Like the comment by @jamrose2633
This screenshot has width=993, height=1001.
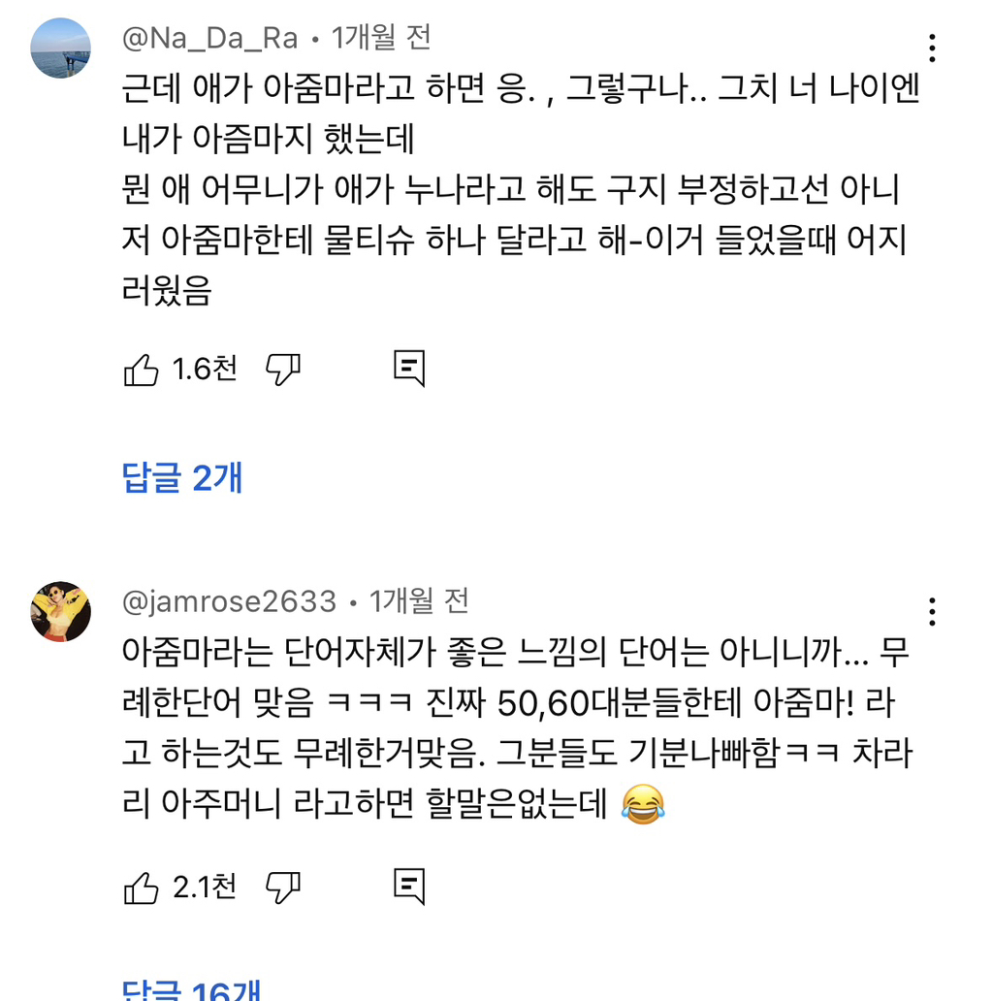[x=142, y=888]
